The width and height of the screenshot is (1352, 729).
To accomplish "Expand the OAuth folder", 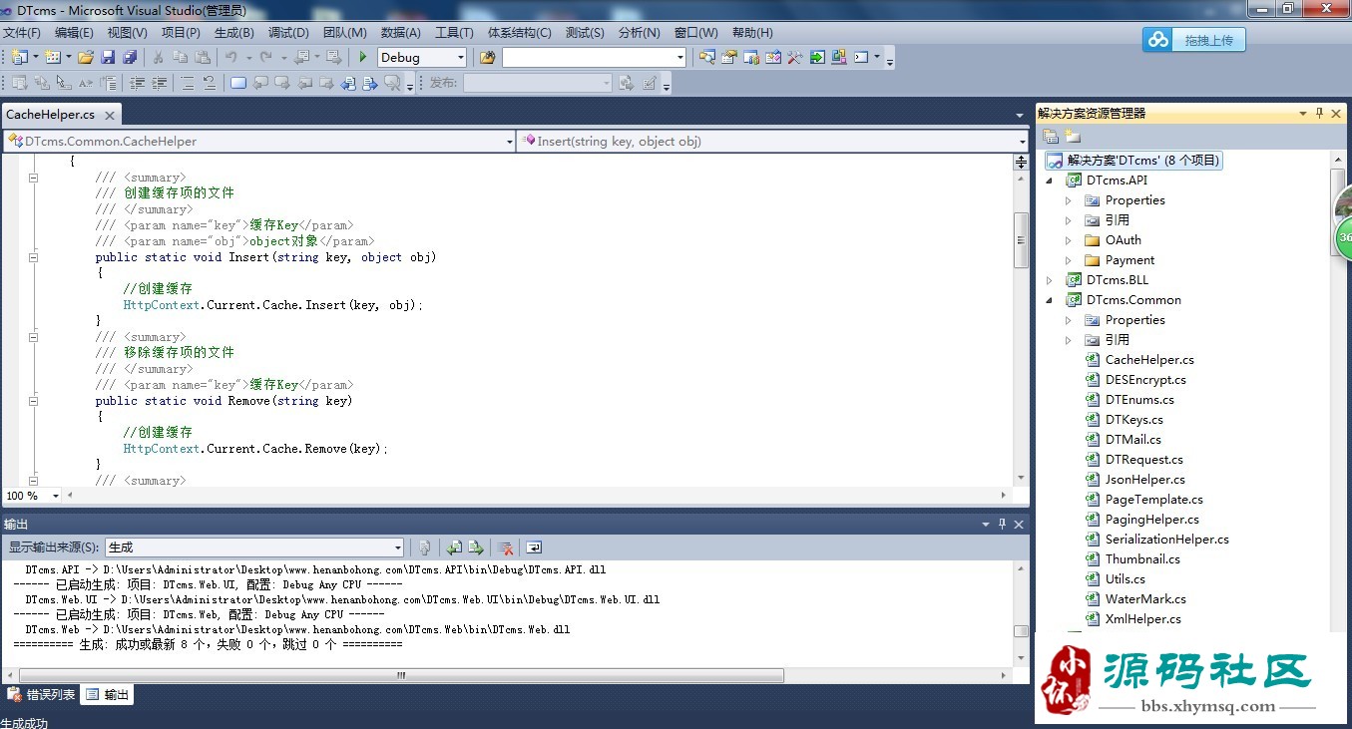I will pyautogui.click(x=1068, y=240).
